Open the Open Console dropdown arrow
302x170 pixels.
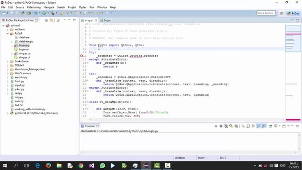tap(288, 126)
